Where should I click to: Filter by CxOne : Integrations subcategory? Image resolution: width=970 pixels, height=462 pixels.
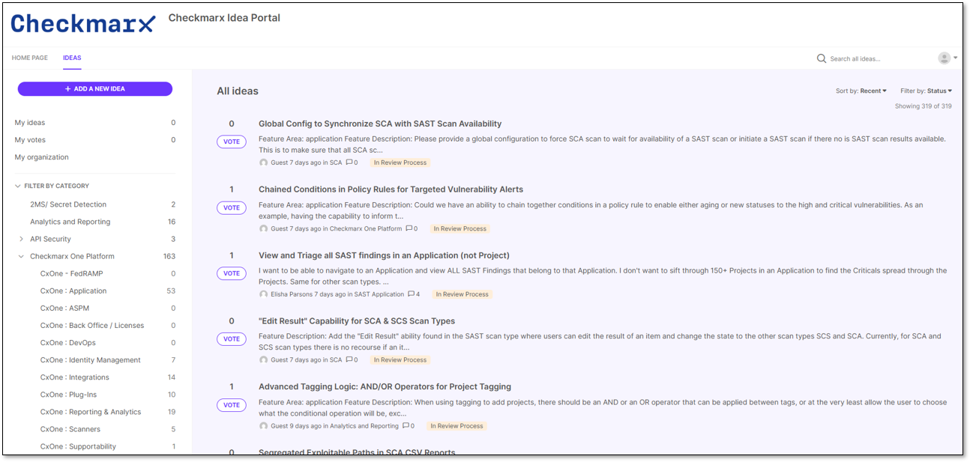pos(75,377)
